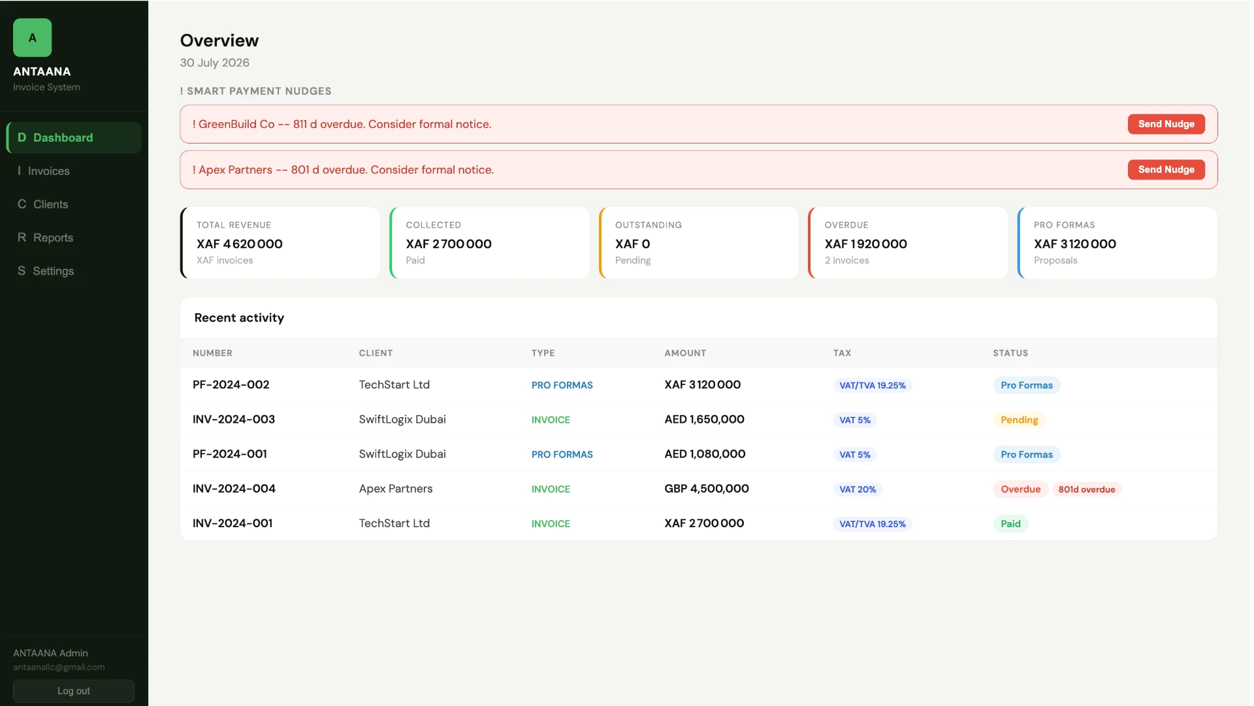The image size is (1254, 706).
Task: Open invoice number INV-2024-004
Action: pos(234,489)
